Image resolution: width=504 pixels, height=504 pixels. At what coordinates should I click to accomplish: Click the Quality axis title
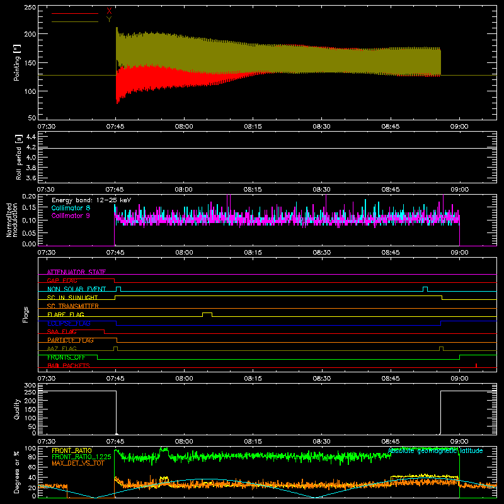click(17, 409)
